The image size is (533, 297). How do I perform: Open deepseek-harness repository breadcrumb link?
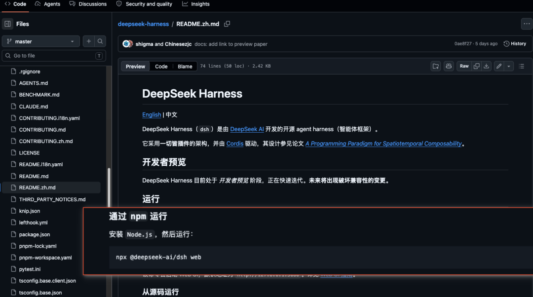tap(143, 24)
